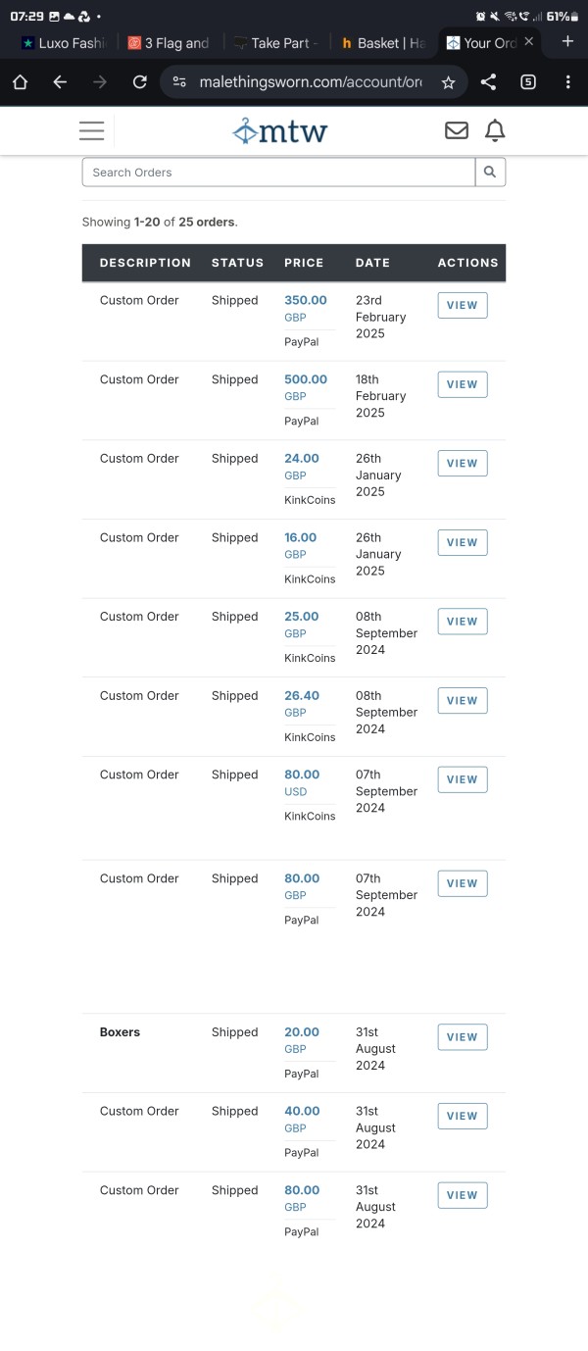The image size is (588, 1351).
Task: View the Boxers order
Action: coord(462,1037)
